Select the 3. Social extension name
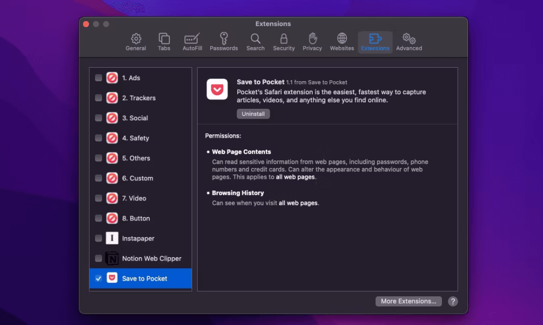This screenshot has height=325, width=543. coord(135,118)
